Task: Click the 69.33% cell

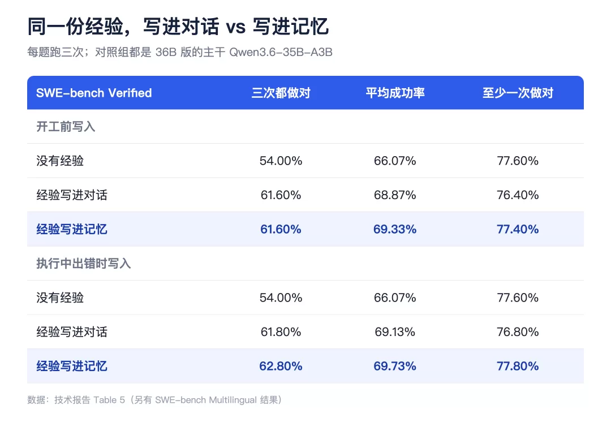Action: [395, 229]
